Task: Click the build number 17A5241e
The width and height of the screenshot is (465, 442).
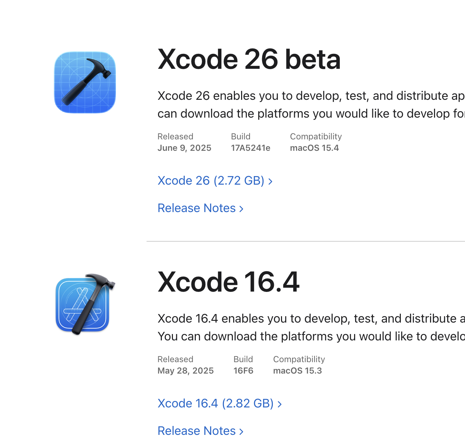Action: click(251, 148)
